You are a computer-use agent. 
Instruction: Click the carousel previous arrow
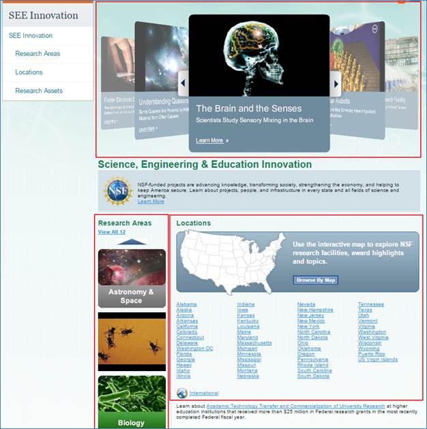[183, 84]
